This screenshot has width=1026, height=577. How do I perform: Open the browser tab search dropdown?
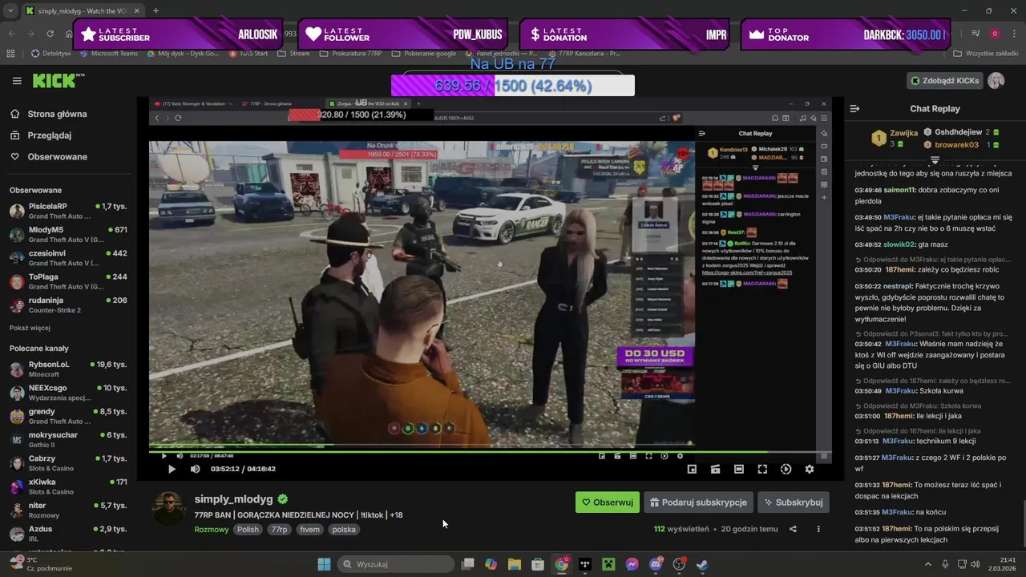click(x=10, y=10)
